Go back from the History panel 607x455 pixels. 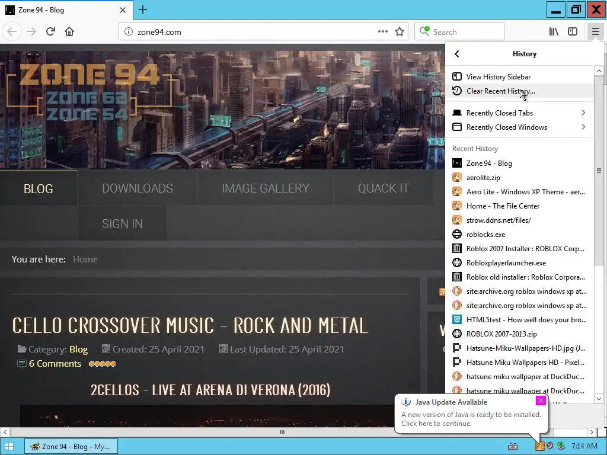(457, 54)
